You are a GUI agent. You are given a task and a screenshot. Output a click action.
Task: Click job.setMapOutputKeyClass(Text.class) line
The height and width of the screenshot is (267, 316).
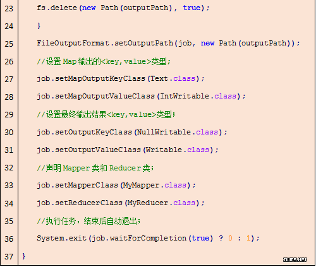pos(121,79)
